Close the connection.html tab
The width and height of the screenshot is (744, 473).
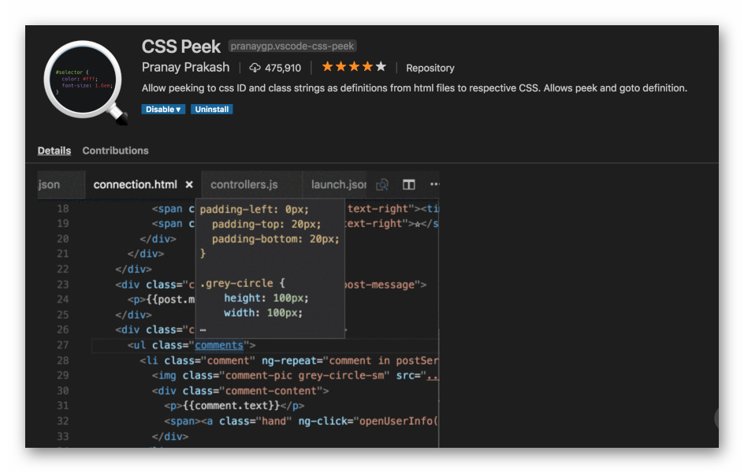pos(189,184)
